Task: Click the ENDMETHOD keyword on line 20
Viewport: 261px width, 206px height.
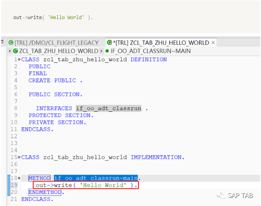Action: [45, 192]
